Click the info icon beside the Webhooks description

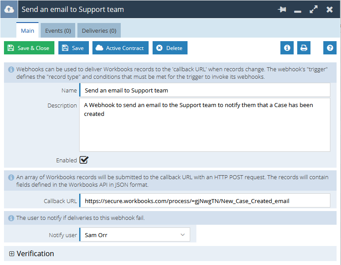(x=11, y=69)
